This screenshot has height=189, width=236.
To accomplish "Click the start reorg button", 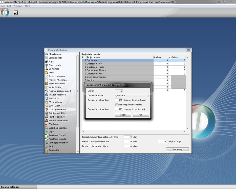I will 177,149.
